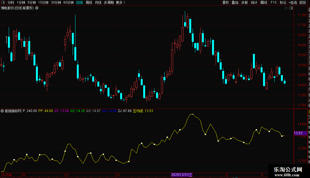
Task: Open dropdown beside 湘电股份 chart title
Action: pos(37,8)
